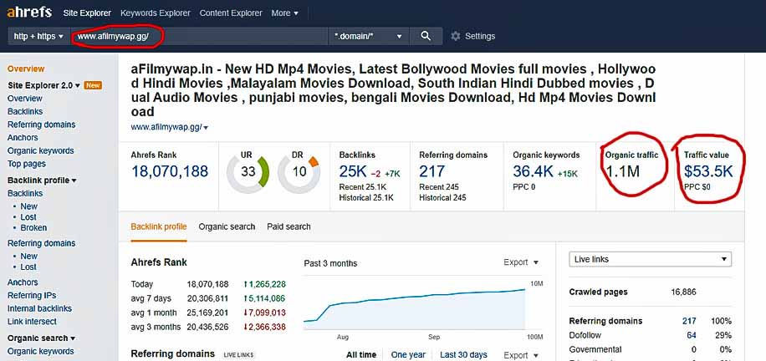
Task: Select the One year range
Action: [x=408, y=354]
